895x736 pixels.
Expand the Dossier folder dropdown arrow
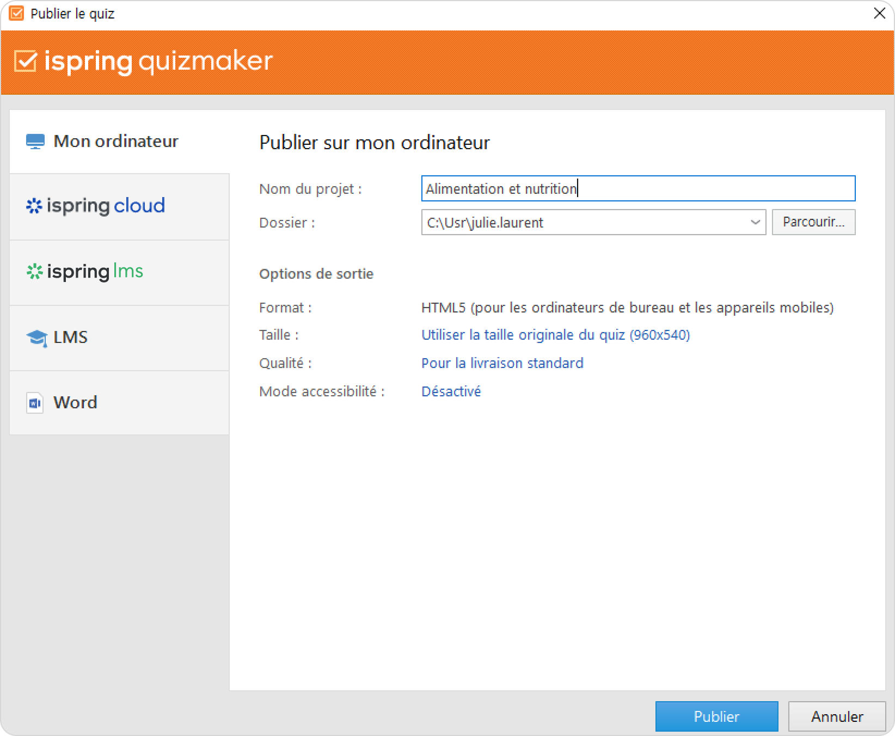click(x=755, y=222)
